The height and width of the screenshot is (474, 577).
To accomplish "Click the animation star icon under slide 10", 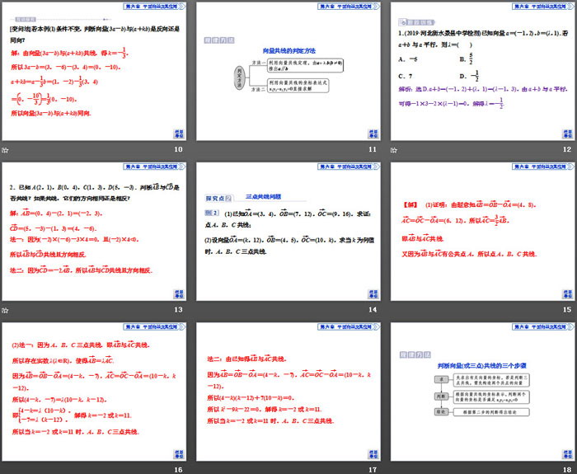I will pyautogui.click(x=5, y=150).
